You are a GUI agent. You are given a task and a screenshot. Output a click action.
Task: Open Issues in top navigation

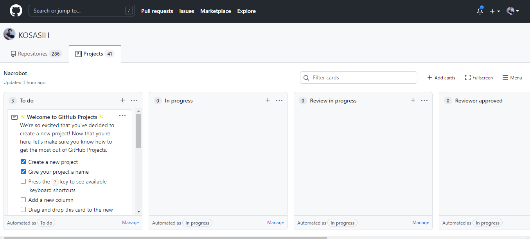pos(187,11)
